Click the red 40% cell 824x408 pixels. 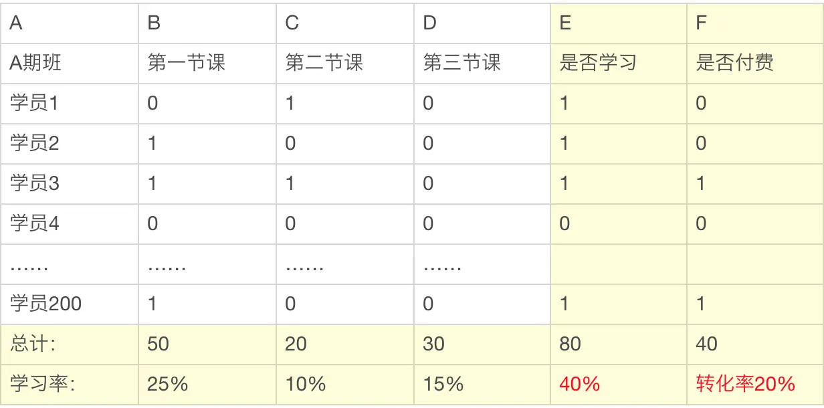click(619, 385)
